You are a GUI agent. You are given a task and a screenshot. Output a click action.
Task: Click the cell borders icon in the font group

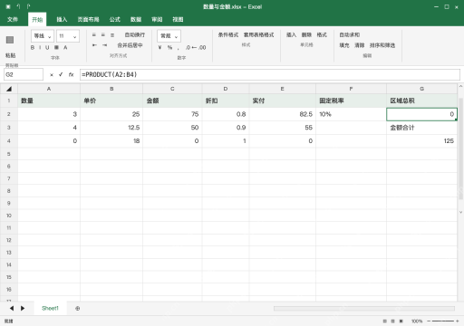[x=56, y=48]
